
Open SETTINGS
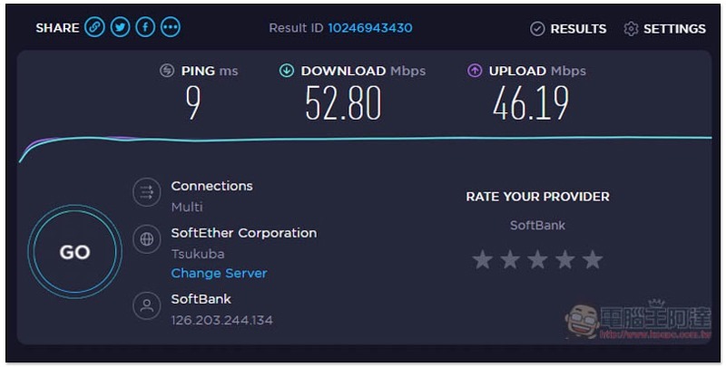664,29
